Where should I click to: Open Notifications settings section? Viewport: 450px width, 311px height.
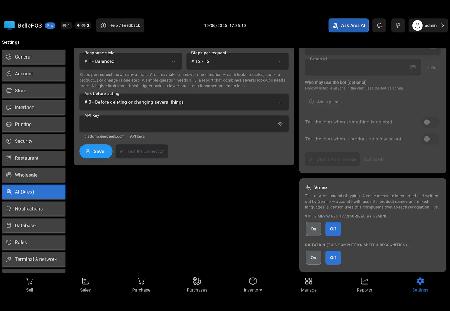(x=34, y=209)
